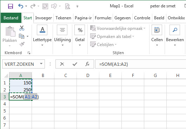Confirm formula with the checkmark icon

pyautogui.click(x=75, y=64)
